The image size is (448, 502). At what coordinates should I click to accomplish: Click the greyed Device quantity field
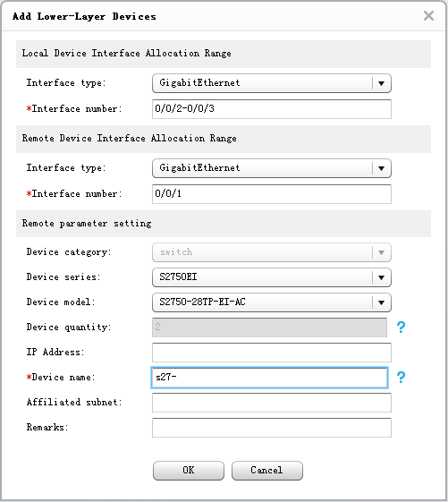coord(269,328)
